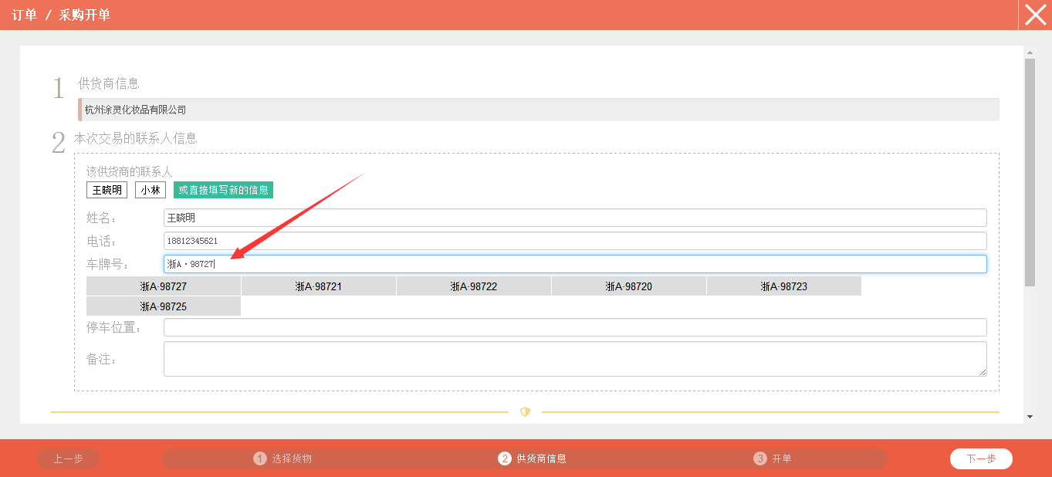
Task: Choose license plate suggestion 浙A·98721
Action: [319, 286]
